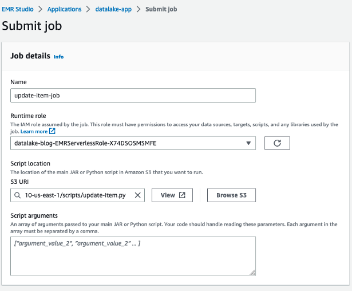Click the Submit job breadcrumb item
352x291 pixels.
[161, 9]
